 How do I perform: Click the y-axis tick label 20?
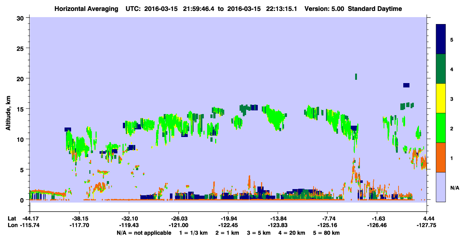coord(21,79)
